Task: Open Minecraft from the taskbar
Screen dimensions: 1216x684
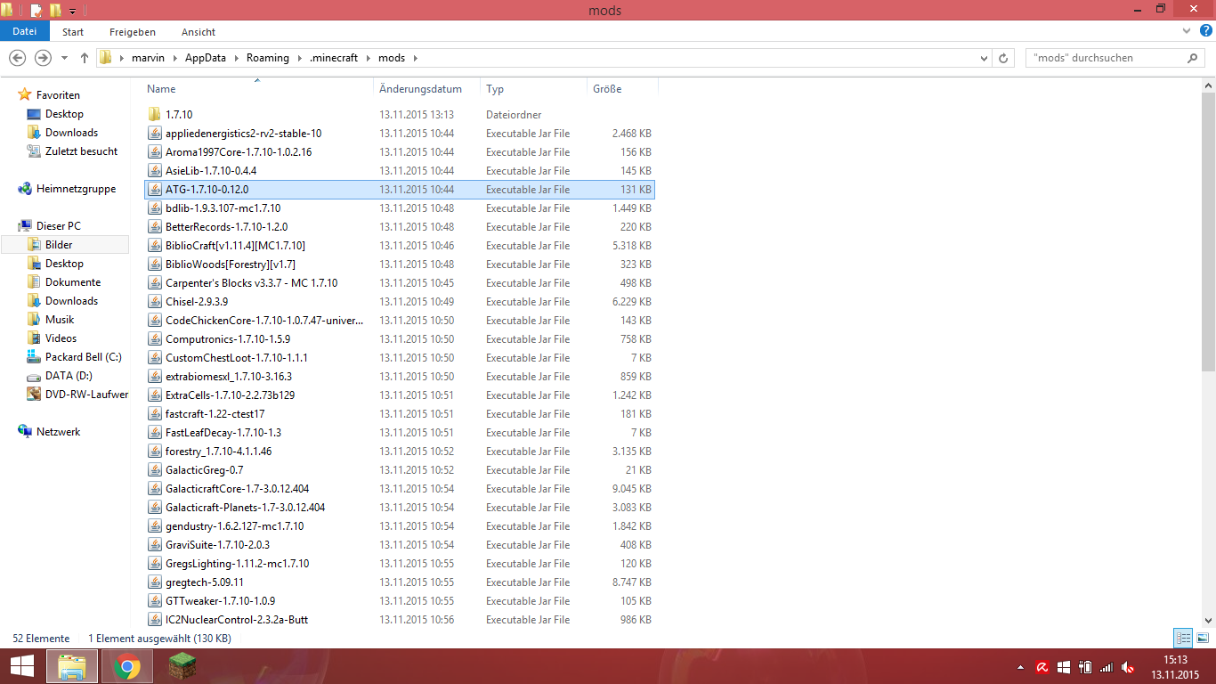Action: tap(182, 666)
